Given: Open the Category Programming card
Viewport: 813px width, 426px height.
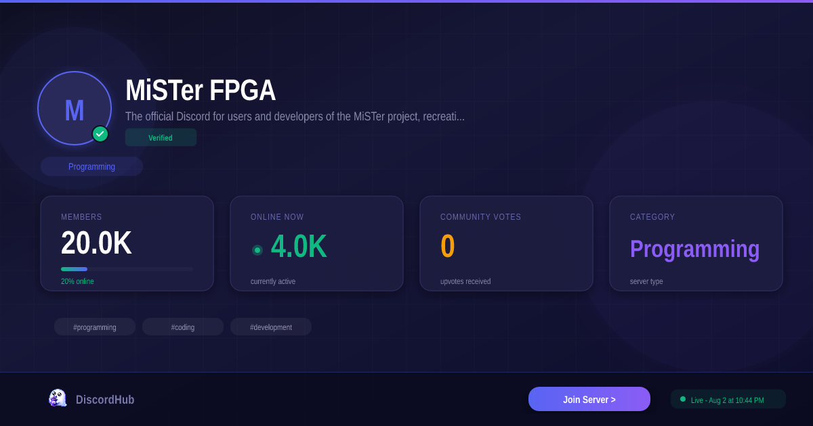Looking at the screenshot, I should pyautogui.click(x=696, y=243).
